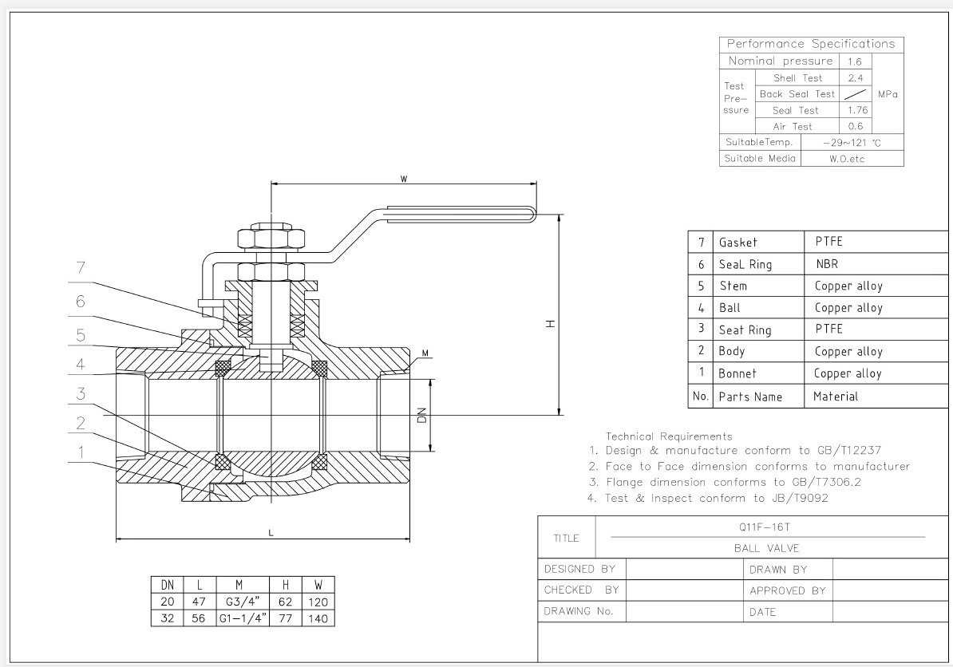Select thread size G1-1/4" in dimension table
This screenshot has width=953, height=667.
coord(243,618)
